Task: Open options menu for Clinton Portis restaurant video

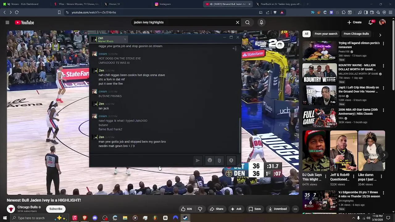Action: (383, 43)
